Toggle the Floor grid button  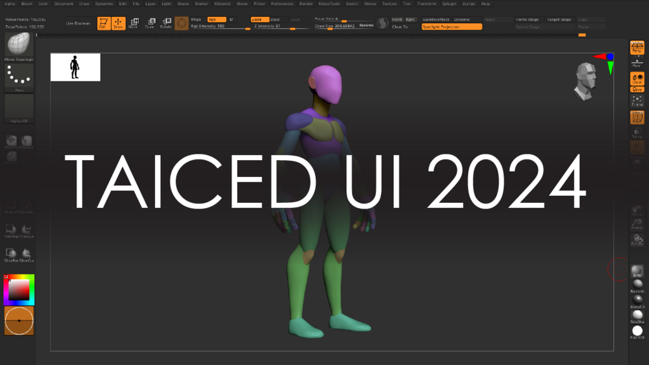pos(637,63)
